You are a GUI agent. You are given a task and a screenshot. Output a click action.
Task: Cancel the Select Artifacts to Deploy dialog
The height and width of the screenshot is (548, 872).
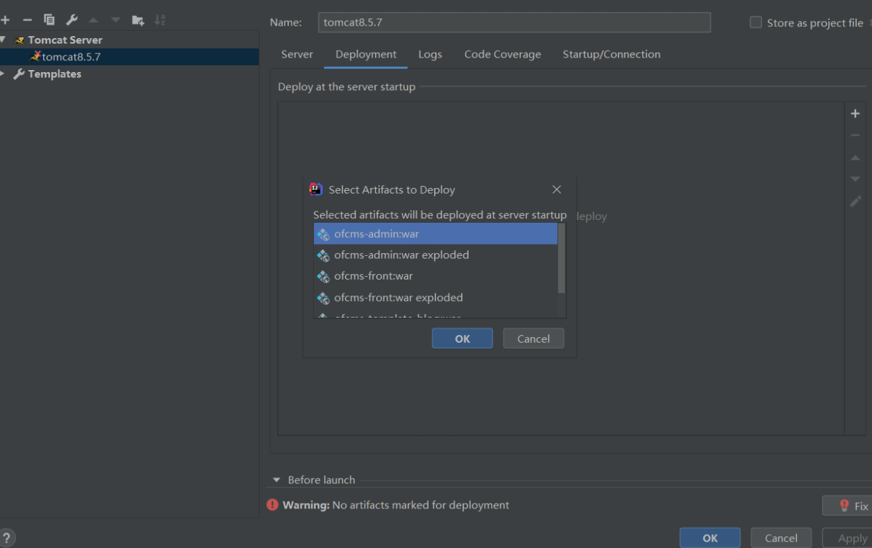pyautogui.click(x=533, y=339)
